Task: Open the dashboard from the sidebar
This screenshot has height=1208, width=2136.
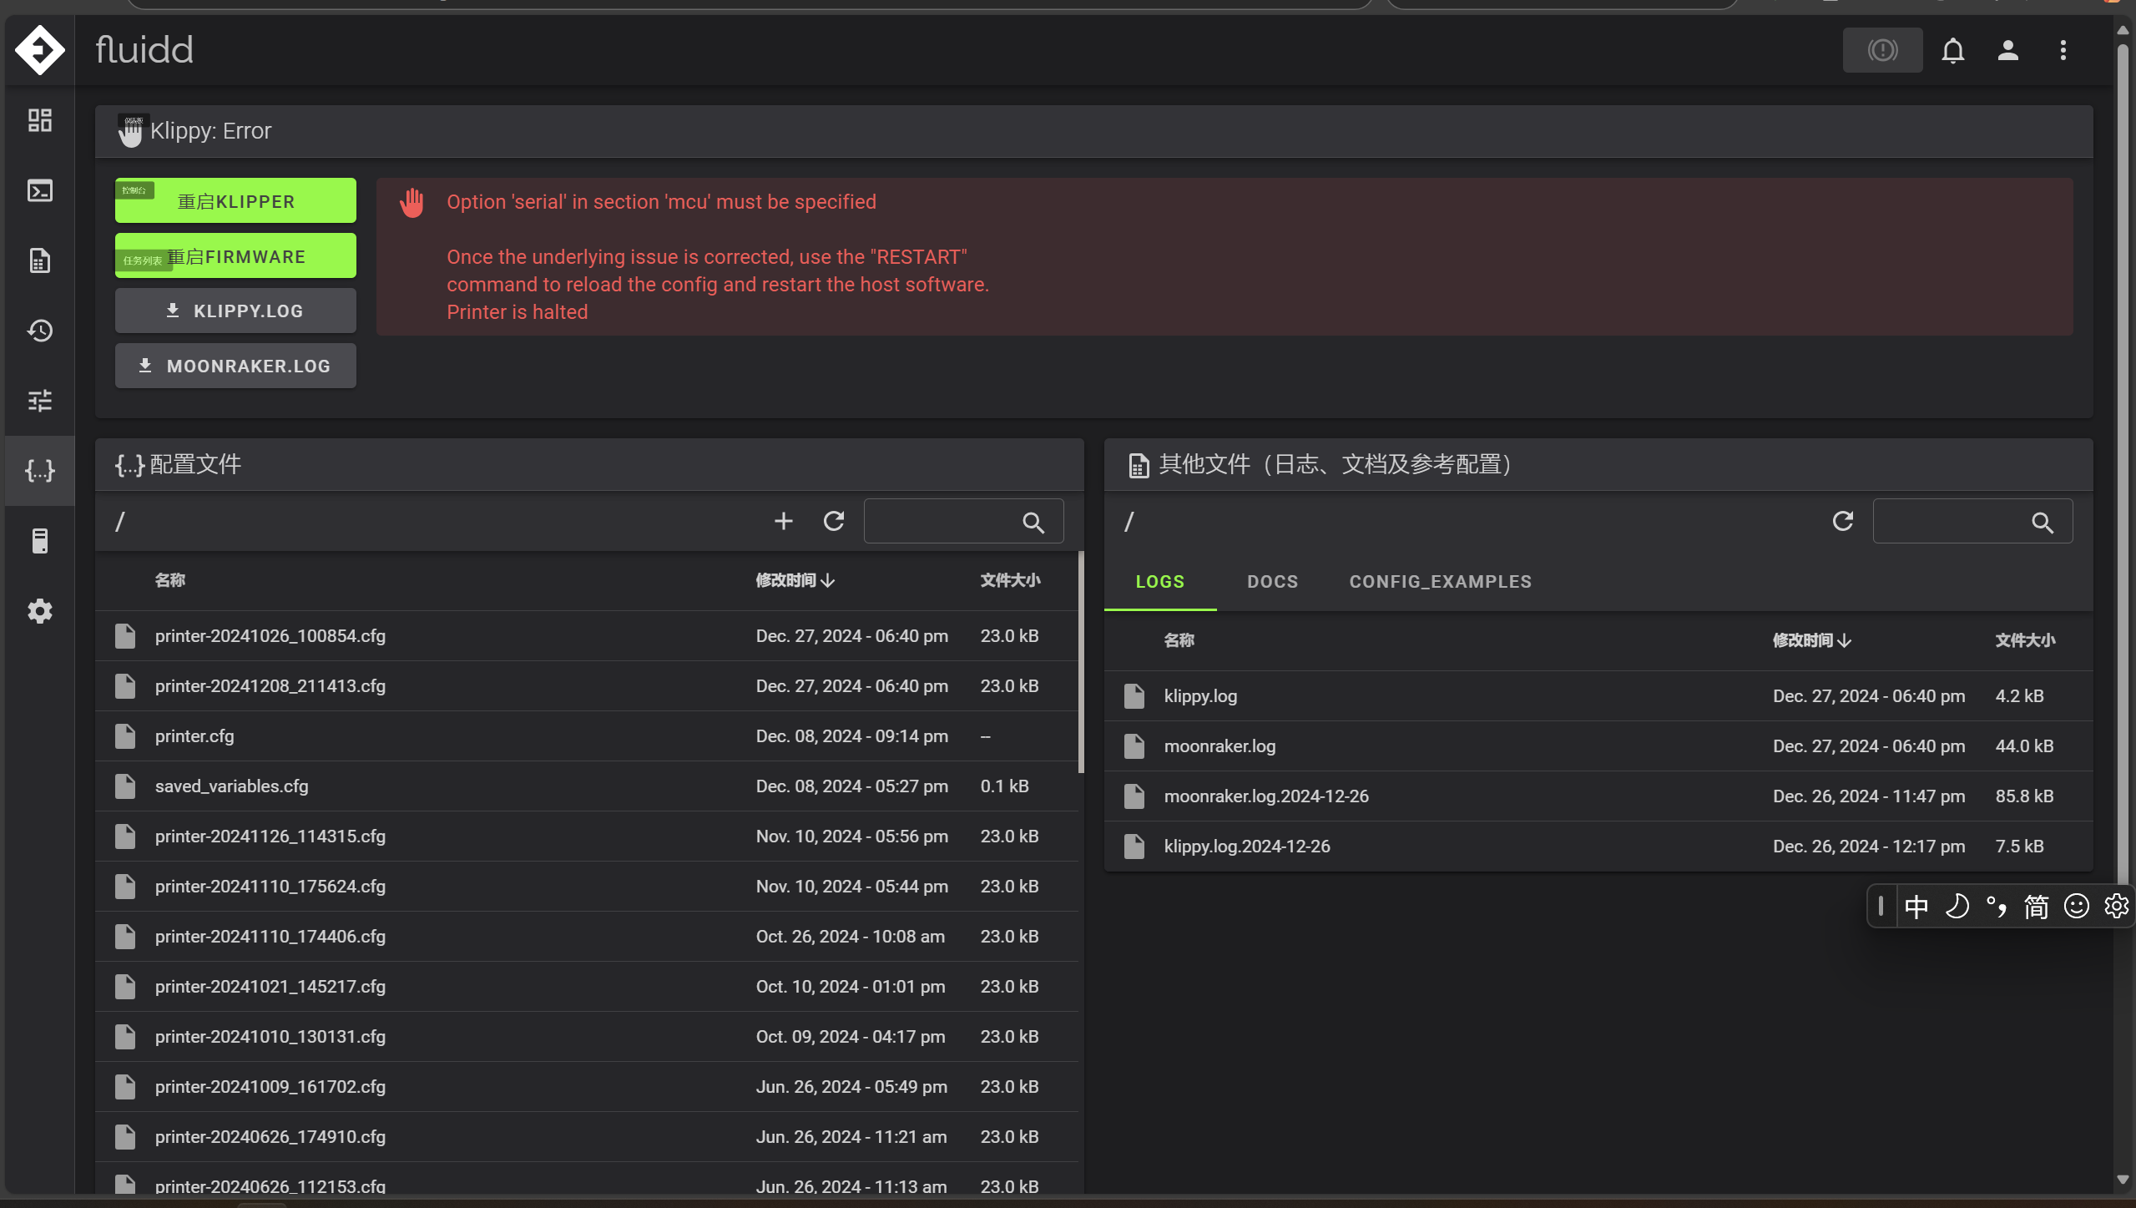Action: [39, 120]
